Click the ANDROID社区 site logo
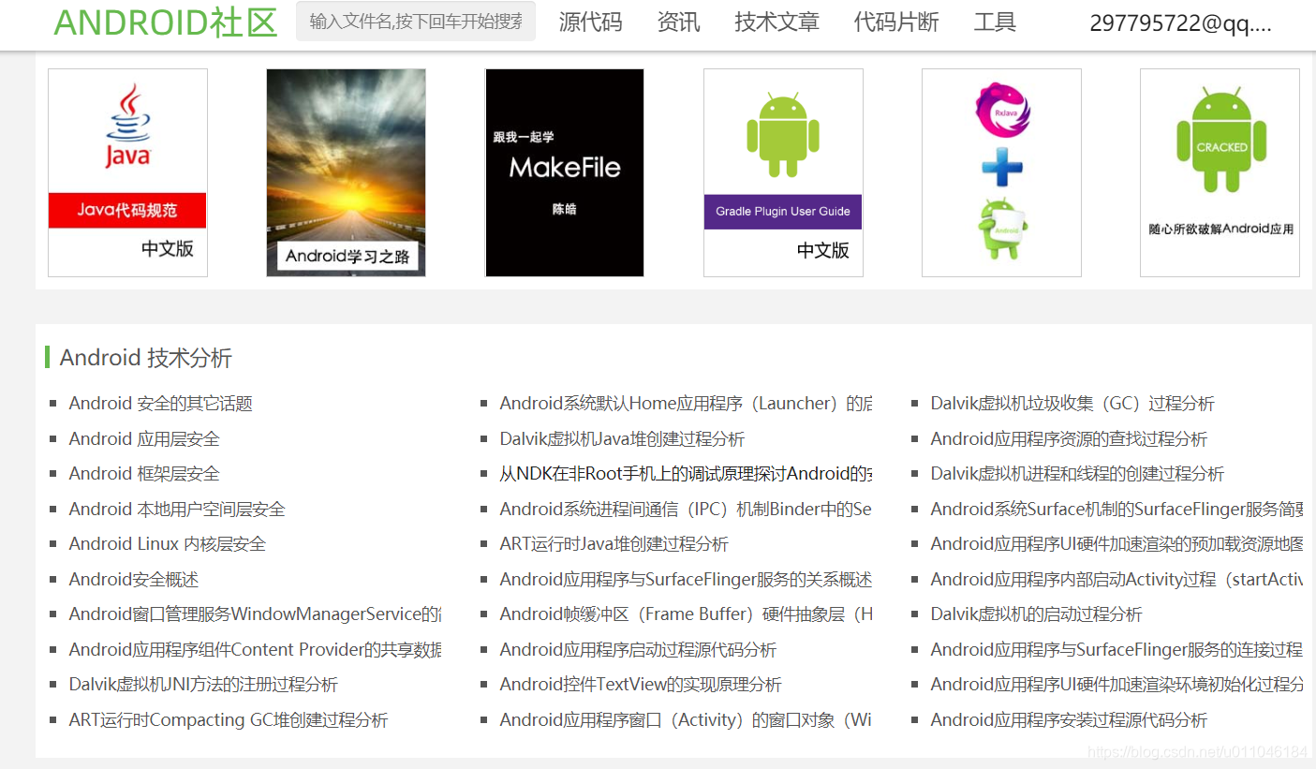 tap(166, 22)
